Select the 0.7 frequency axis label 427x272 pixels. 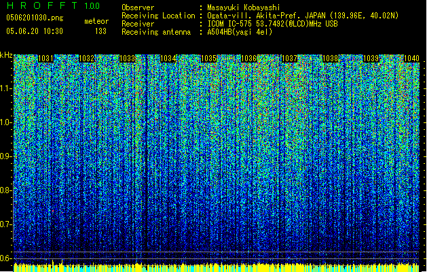[x=6, y=224]
